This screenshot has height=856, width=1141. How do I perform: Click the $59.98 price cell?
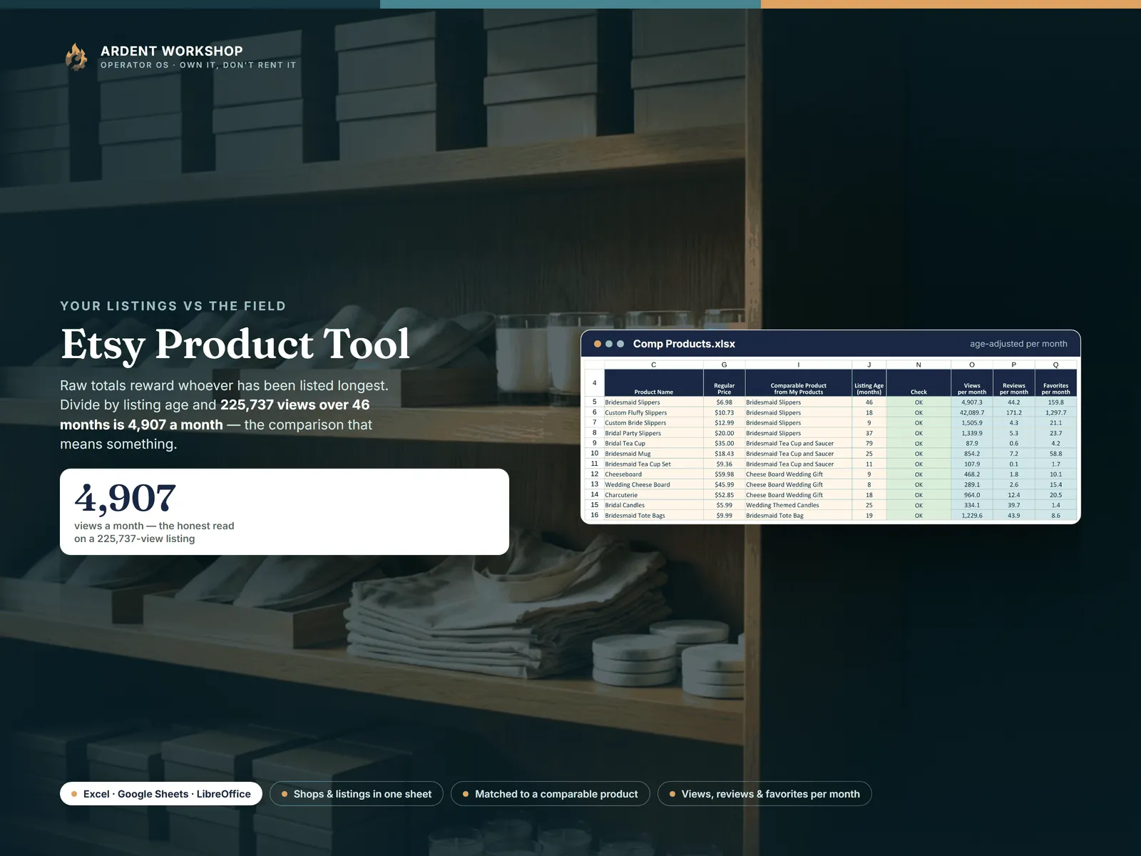point(725,474)
